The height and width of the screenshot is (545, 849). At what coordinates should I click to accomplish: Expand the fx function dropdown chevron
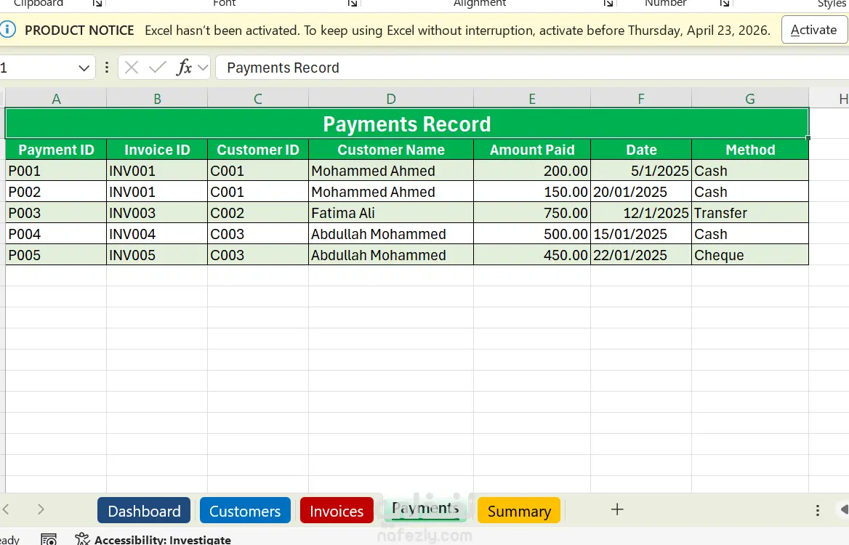coord(203,68)
